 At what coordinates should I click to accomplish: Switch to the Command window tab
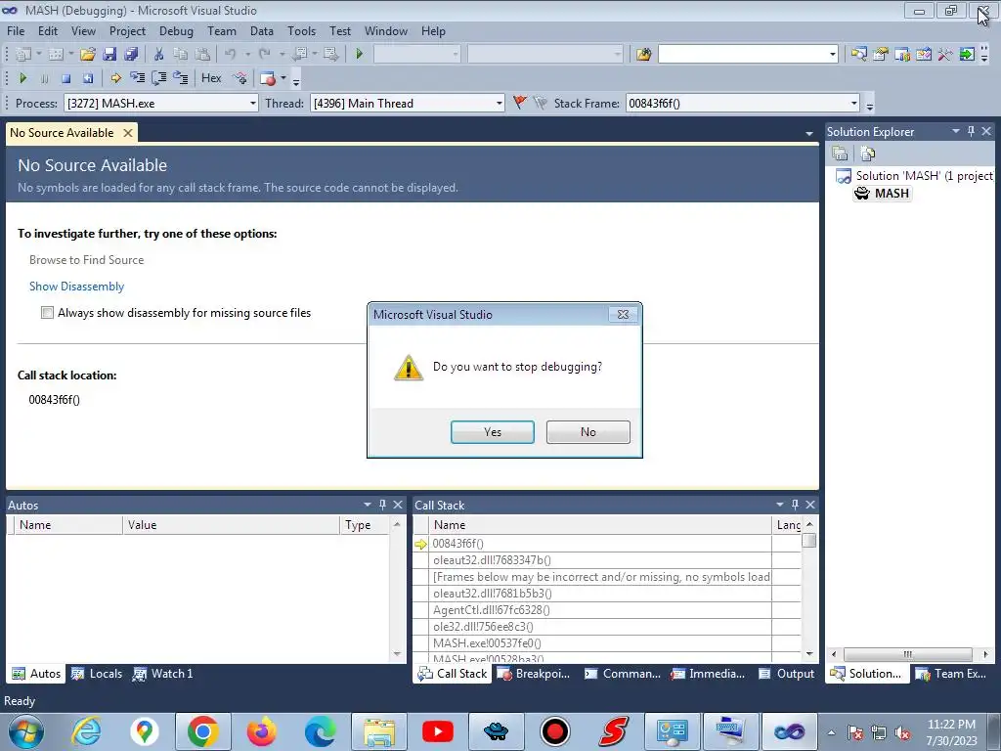point(623,673)
